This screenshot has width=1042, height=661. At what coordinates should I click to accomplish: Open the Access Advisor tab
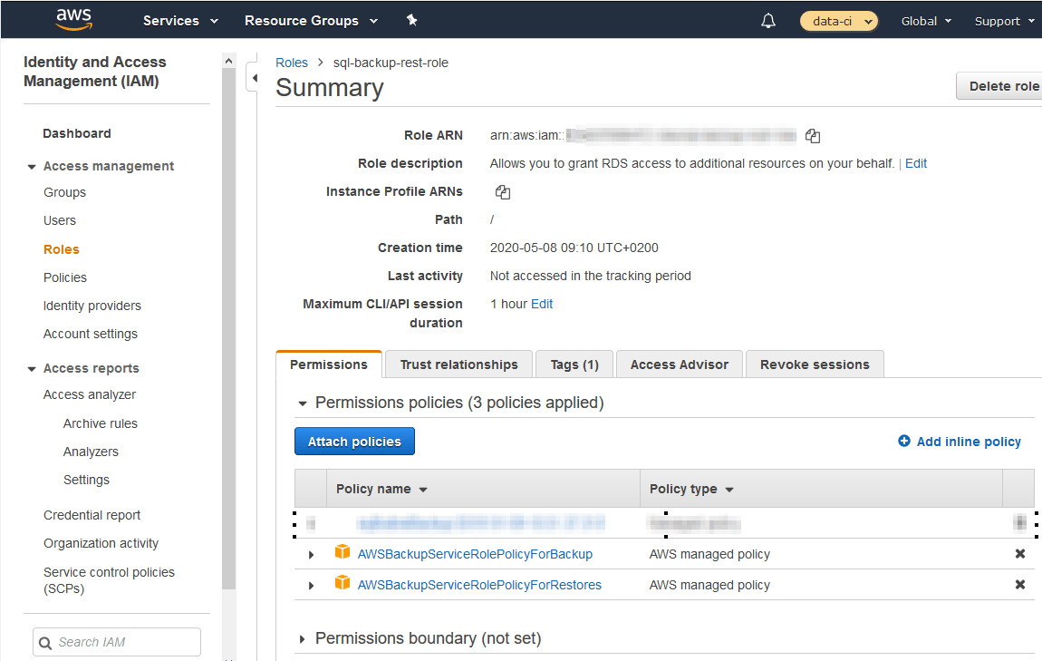[x=679, y=364]
